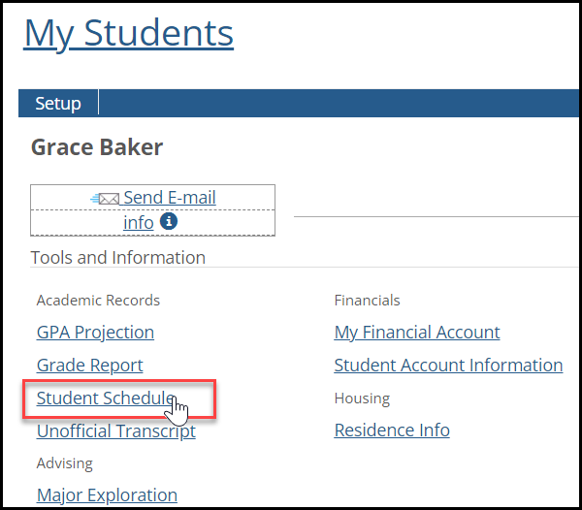View the Grade Report
Viewport: 582px width, 510px height.
(89, 366)
